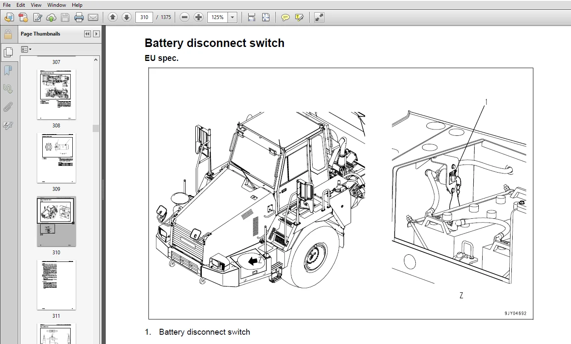Open the Window menu
Screen dimensions: 571x344
pos(57,5)
